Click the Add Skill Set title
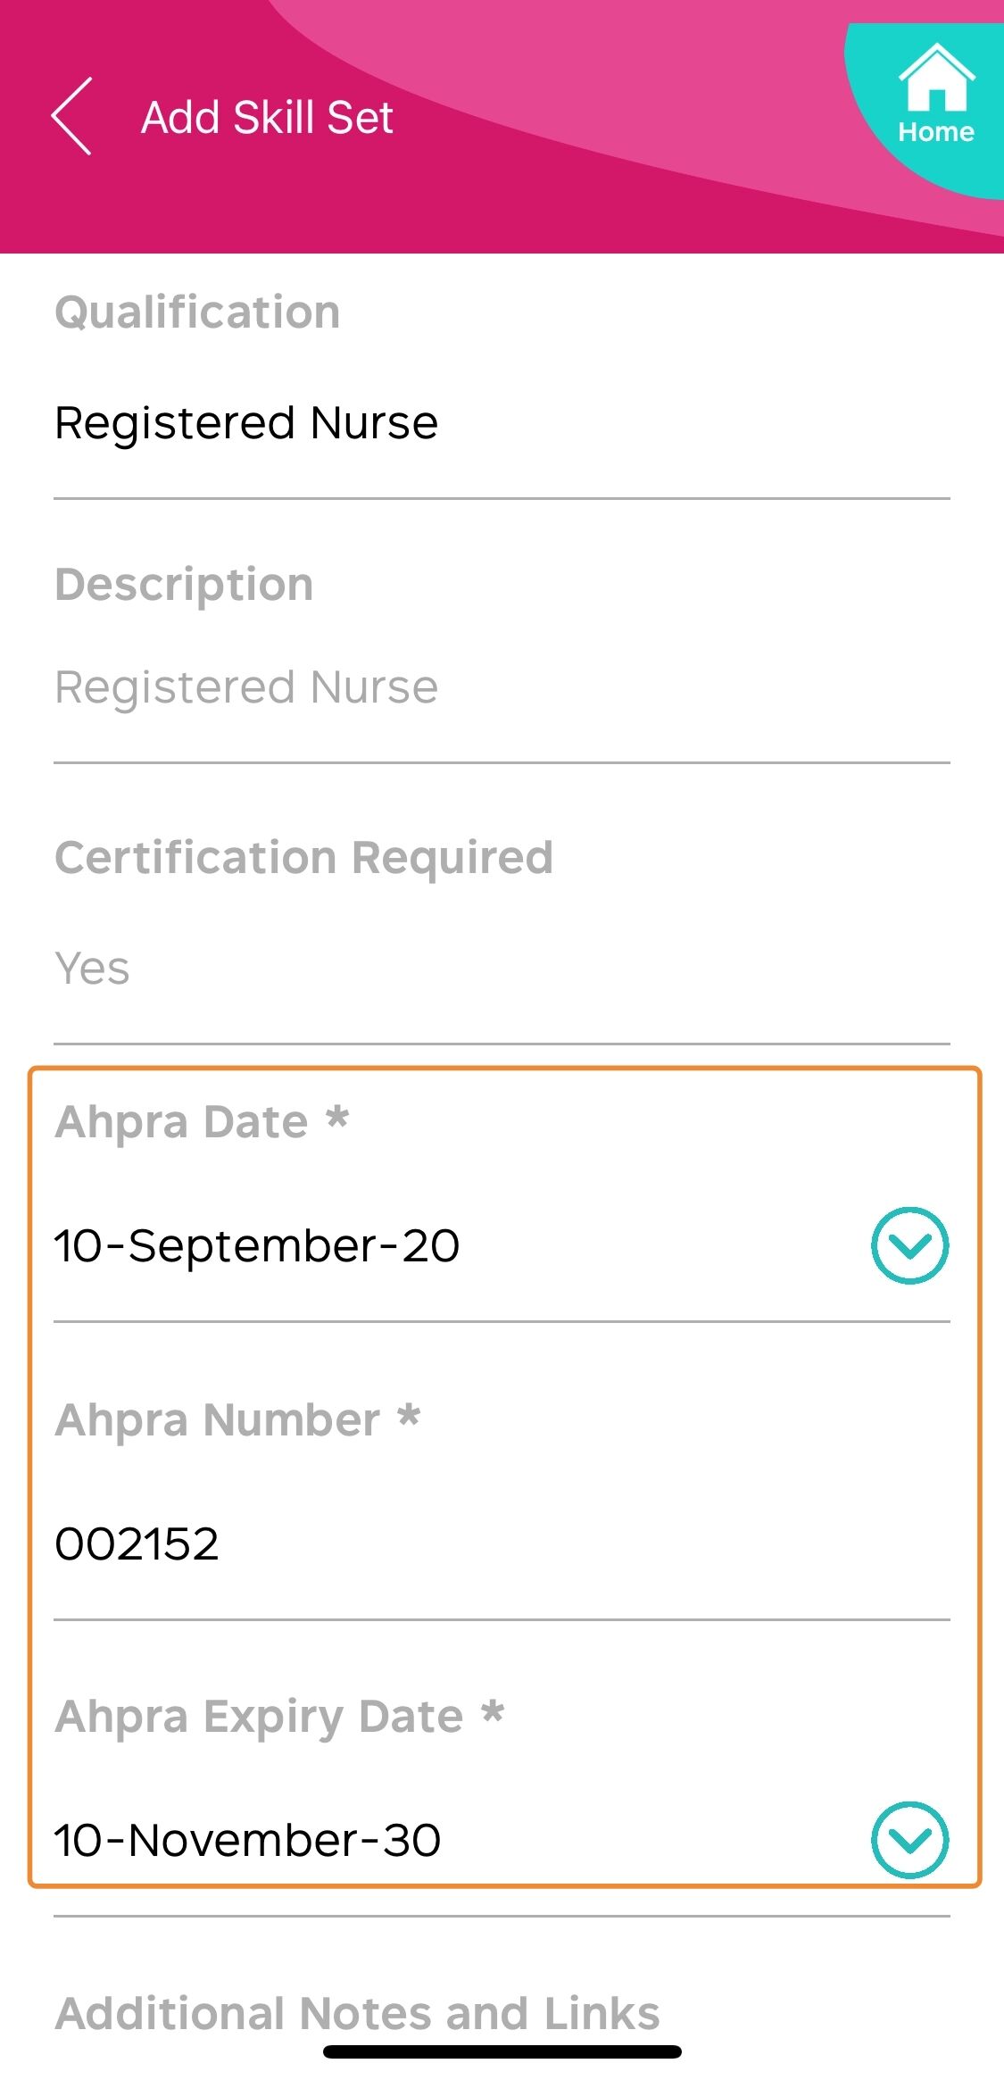Image resolution: width=1004 pixels, height=2080 pixels. tap(267, 118)
